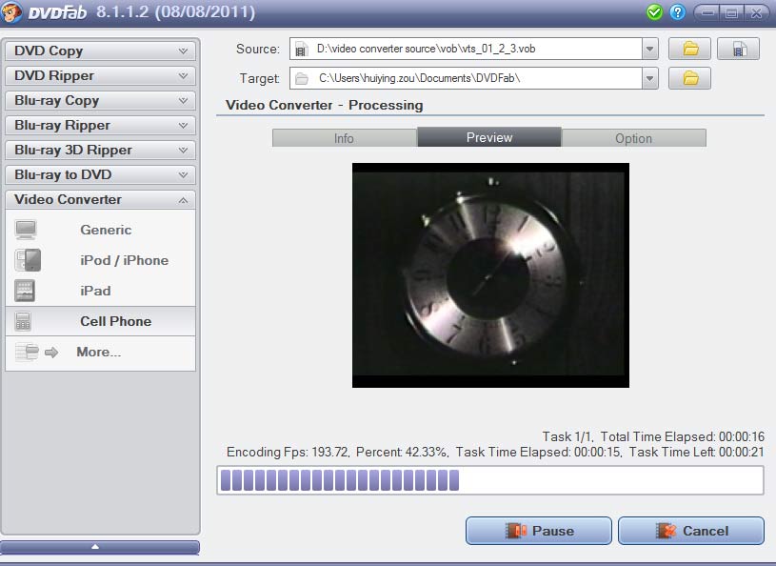The width and height of the screenshot is (776, 566).
Task: Click the Task Time Left text
Action: 696,452
